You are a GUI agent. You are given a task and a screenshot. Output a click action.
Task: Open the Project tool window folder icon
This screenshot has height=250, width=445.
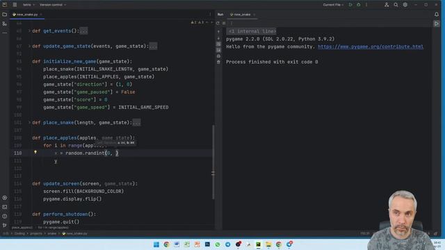(x=5, y=14)
